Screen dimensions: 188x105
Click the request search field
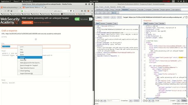pos(113,101)
